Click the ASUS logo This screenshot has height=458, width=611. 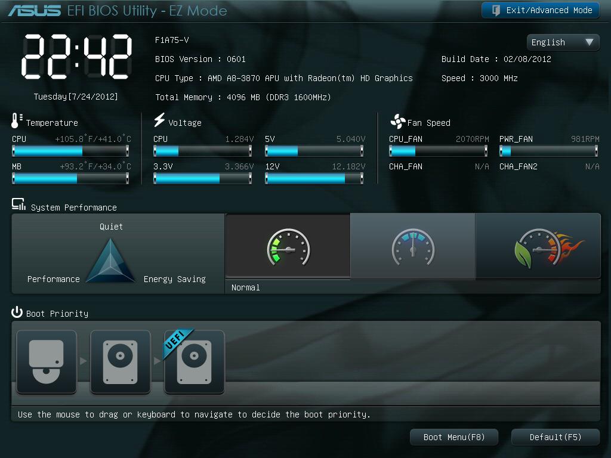point(34,11)
